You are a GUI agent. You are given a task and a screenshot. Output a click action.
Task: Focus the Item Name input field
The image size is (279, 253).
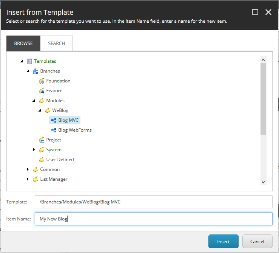[x=153, y=219]
